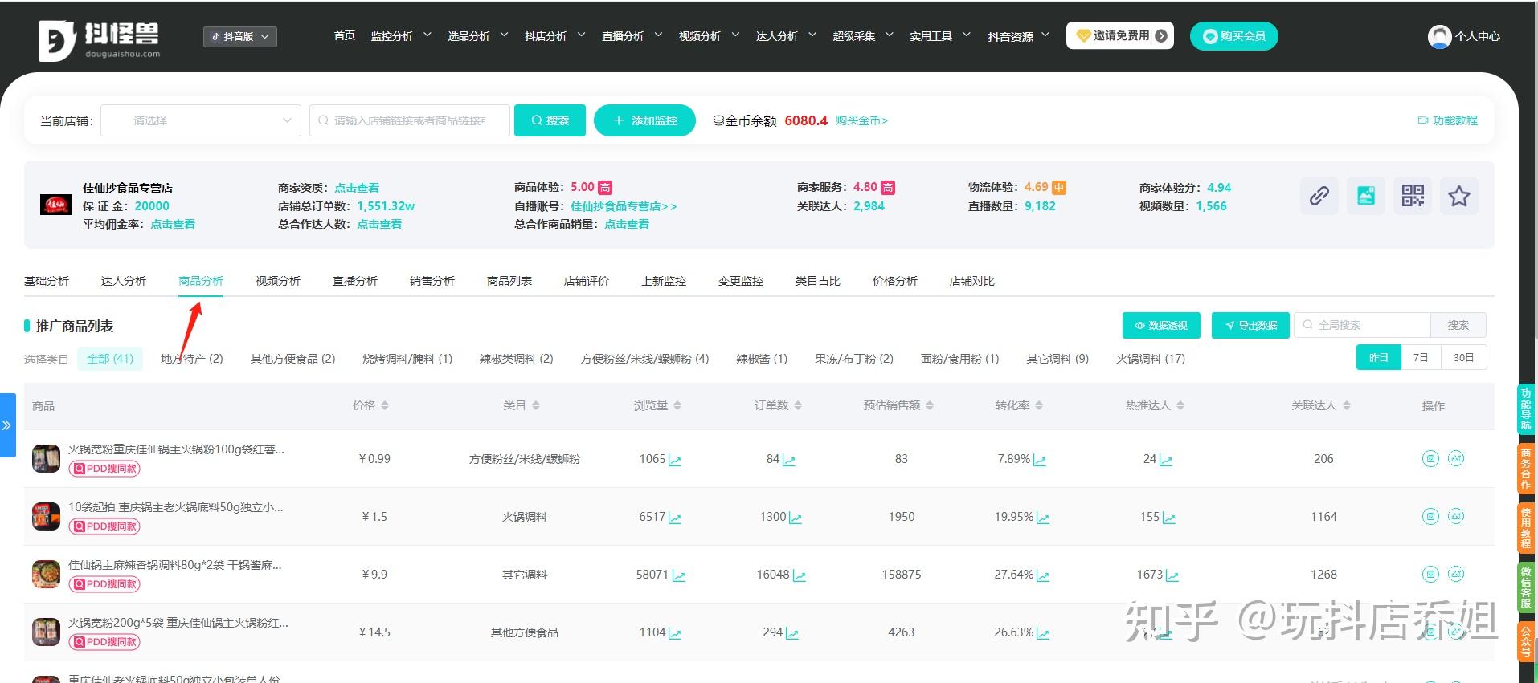Filter by 火锅调料 (17) category

[1151, 359]
